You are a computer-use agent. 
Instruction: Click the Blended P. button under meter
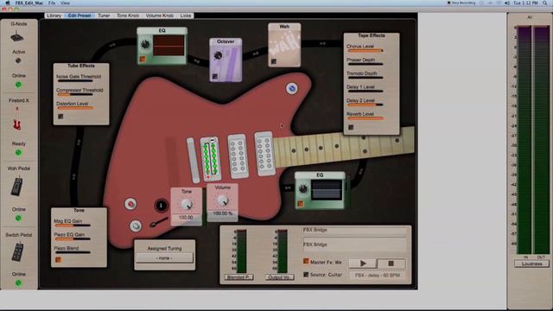coord(238,277)
